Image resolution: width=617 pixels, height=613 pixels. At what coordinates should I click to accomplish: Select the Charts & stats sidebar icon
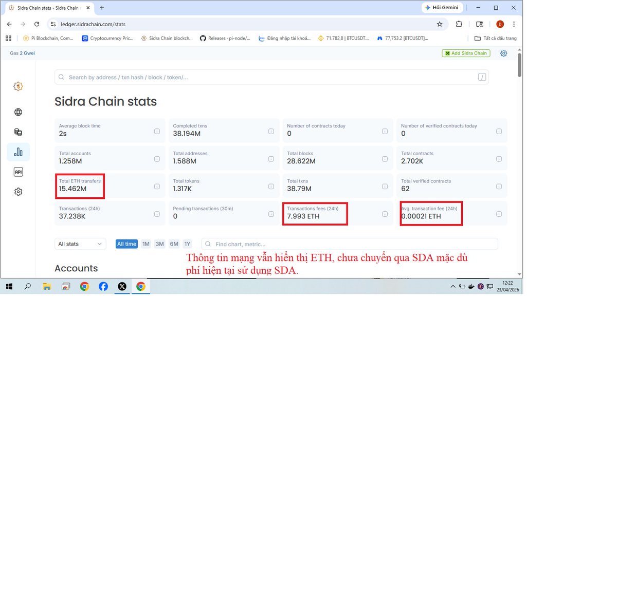(x=18, y=152)
